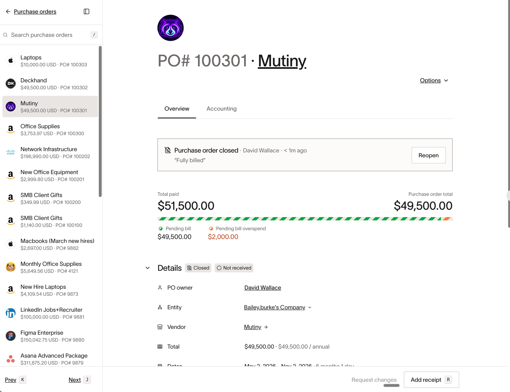The width and height of the screenshot is (510, 392).
Task: Click the PO owner person icon
Action: pos(160,288)
